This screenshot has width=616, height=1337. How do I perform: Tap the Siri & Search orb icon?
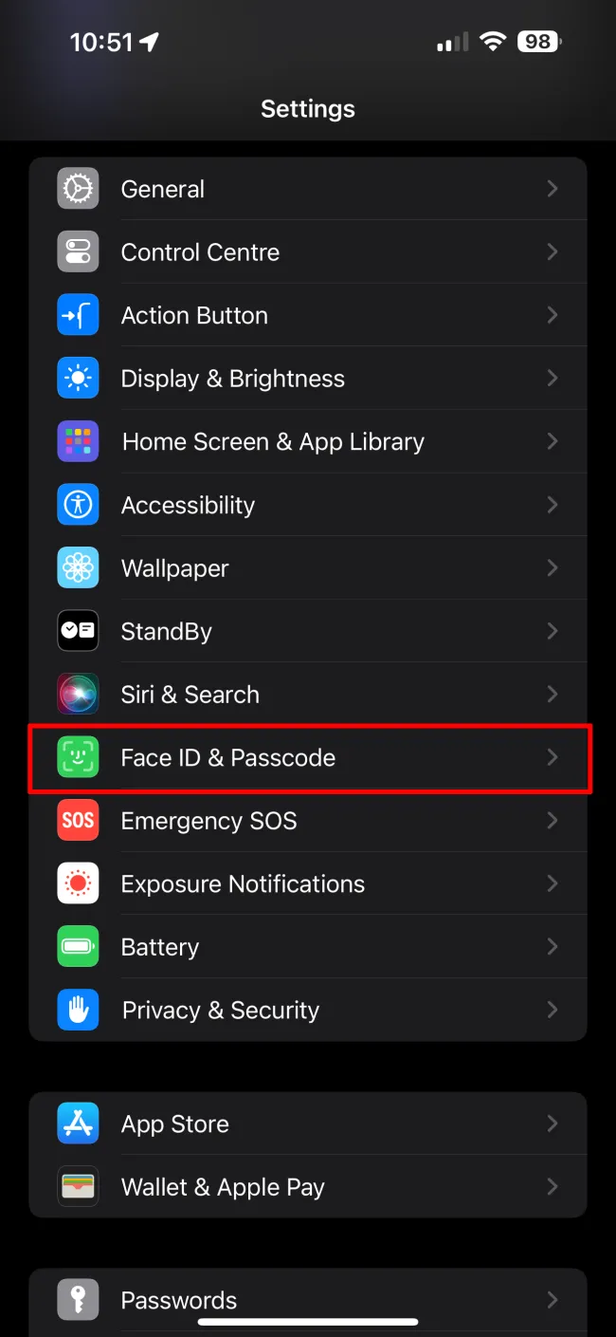click(78, 695)
